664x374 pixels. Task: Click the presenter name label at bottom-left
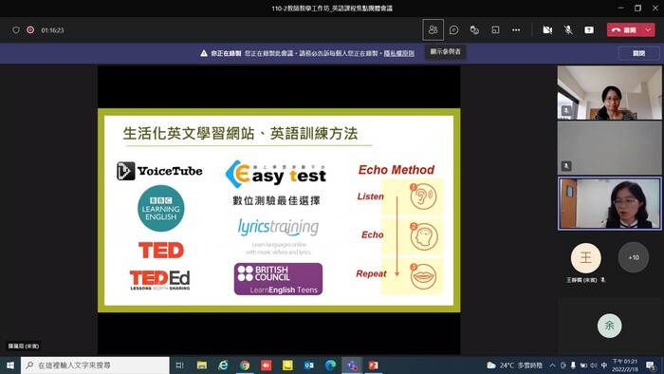[x=24, y=346]
